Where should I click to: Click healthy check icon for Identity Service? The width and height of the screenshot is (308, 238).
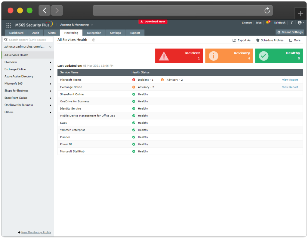point(134,109)
